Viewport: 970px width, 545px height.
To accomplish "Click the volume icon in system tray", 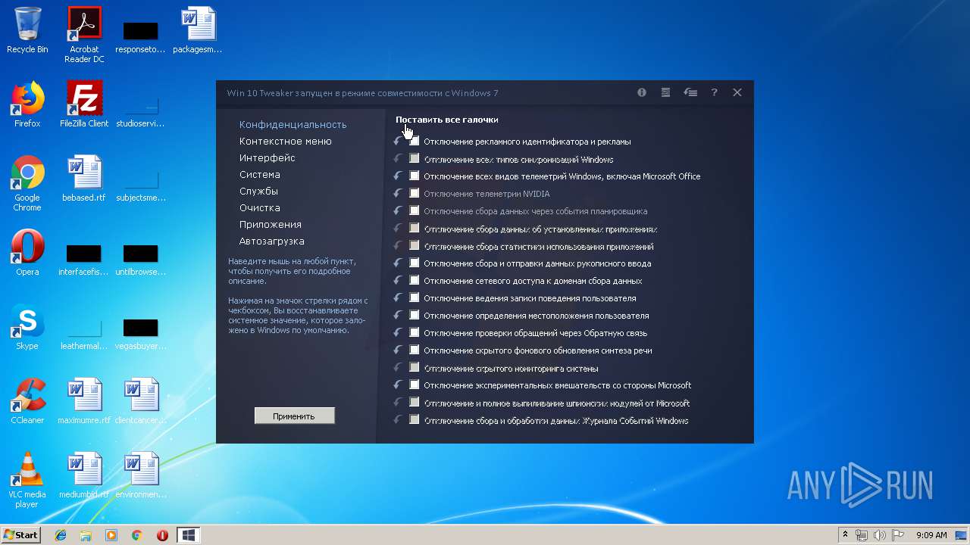I will pos(879,535).
